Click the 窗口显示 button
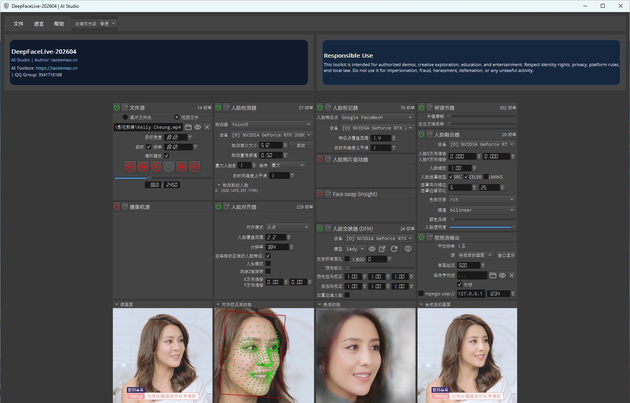This screenshot has height=403, width=630. click(506, 255)
